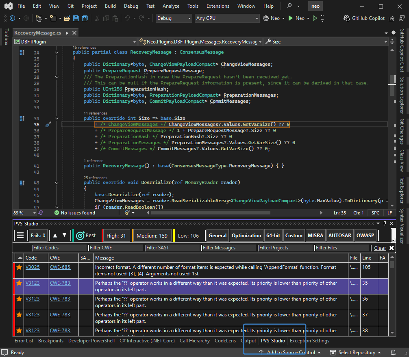
Task: Jump to the next warning with down arrow
Action: 65,236
